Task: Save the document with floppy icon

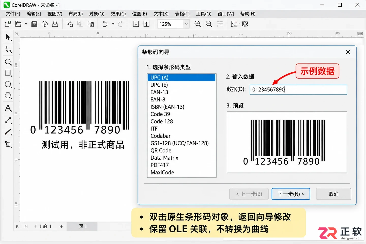Action: (34, 24)
